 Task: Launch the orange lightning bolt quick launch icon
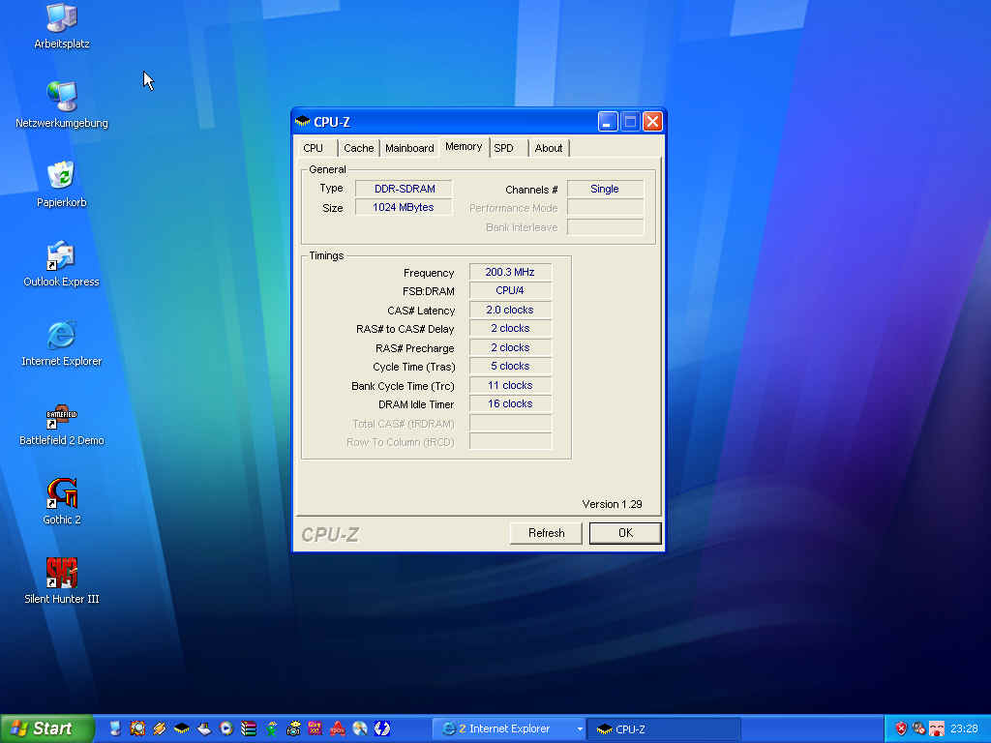point(160,728)
